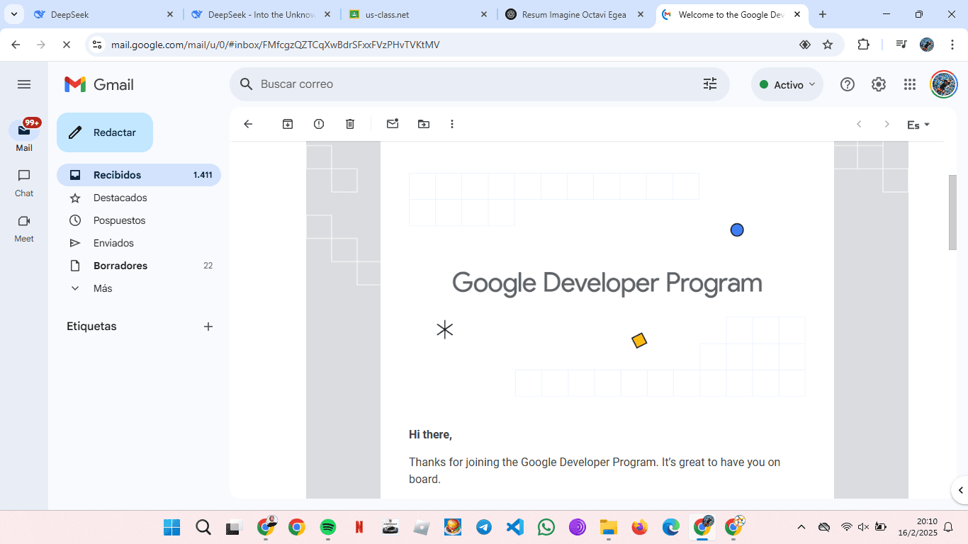Open Gmail Settings gear
Screen dimensions: 968x544
879,84
